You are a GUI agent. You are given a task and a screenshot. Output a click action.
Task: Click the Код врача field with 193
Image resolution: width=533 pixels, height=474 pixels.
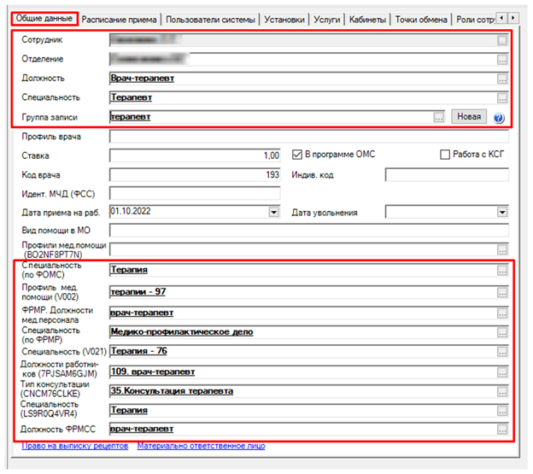pos(195,174)
